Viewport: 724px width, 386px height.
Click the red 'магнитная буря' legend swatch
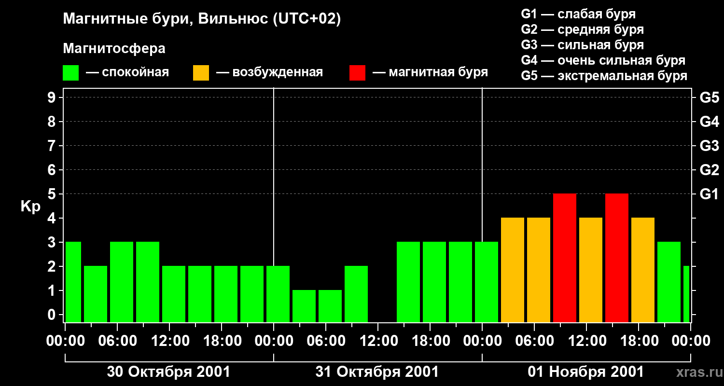click(357, 73)
